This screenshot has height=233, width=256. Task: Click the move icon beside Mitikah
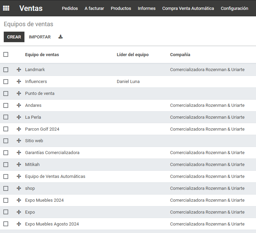pos(19,165)
